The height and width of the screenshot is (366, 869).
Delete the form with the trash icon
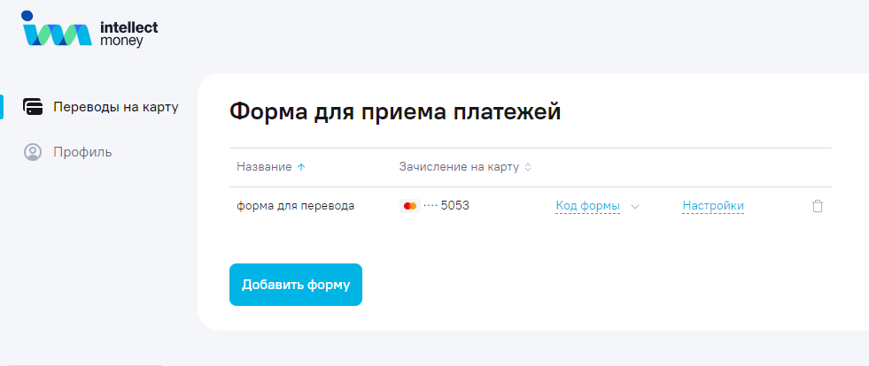818,206
